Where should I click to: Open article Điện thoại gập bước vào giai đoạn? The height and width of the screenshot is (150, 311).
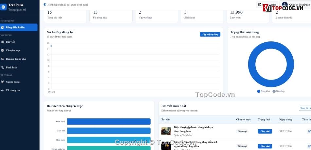193,129
